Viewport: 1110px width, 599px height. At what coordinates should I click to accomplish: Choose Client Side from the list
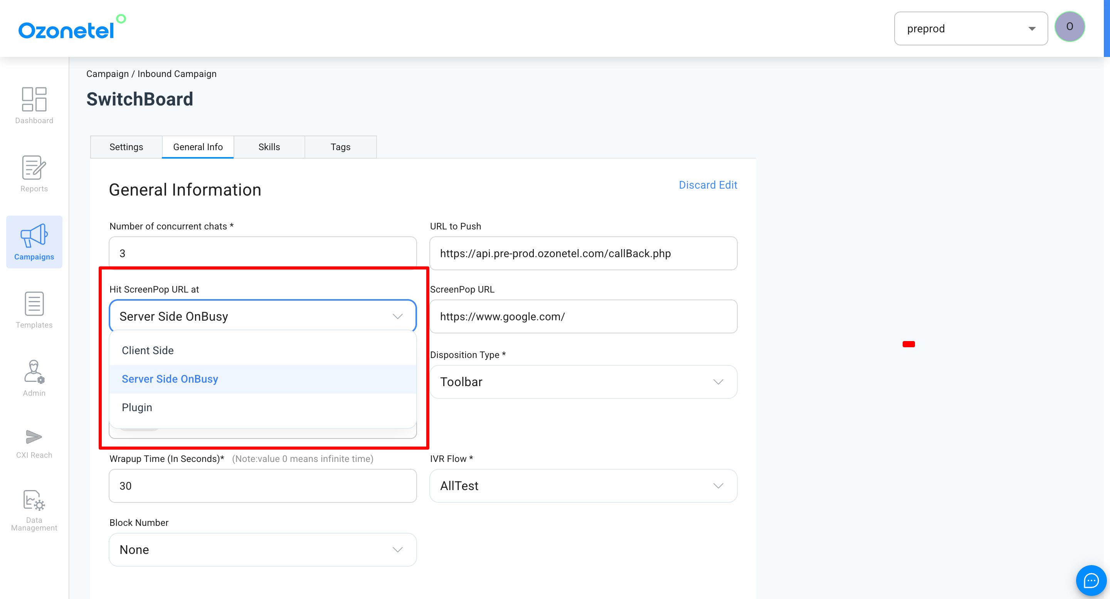pyautogui.click(x=148, y=350)
